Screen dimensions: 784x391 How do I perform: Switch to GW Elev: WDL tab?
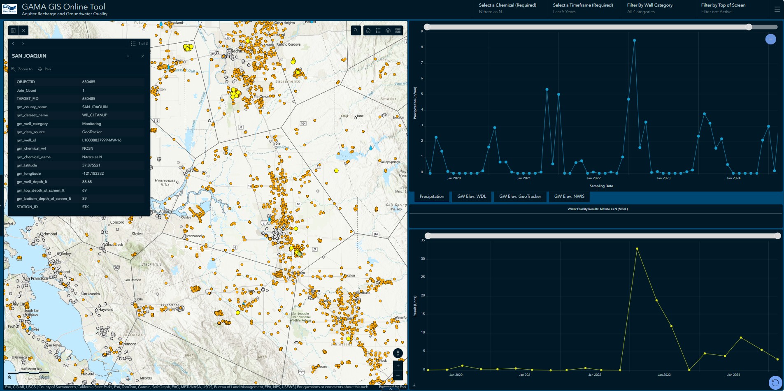(472, 197)
